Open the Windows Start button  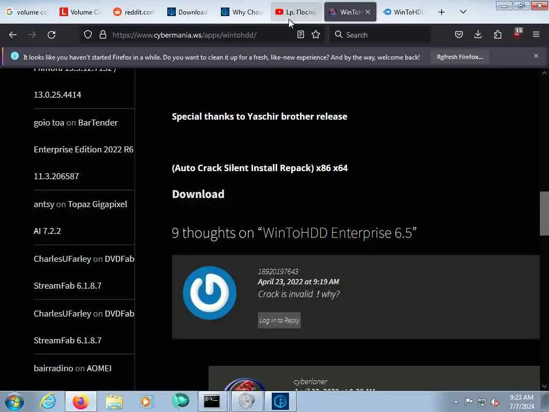(x=14, y=401)
